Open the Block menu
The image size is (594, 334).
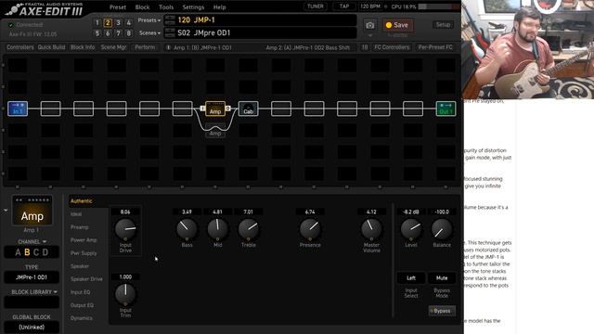click(142, 7)
